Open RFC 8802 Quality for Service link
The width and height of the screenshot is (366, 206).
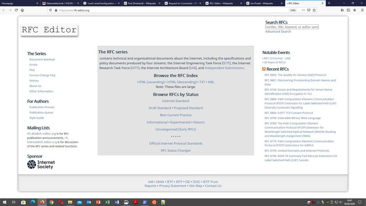coord(295,75)
